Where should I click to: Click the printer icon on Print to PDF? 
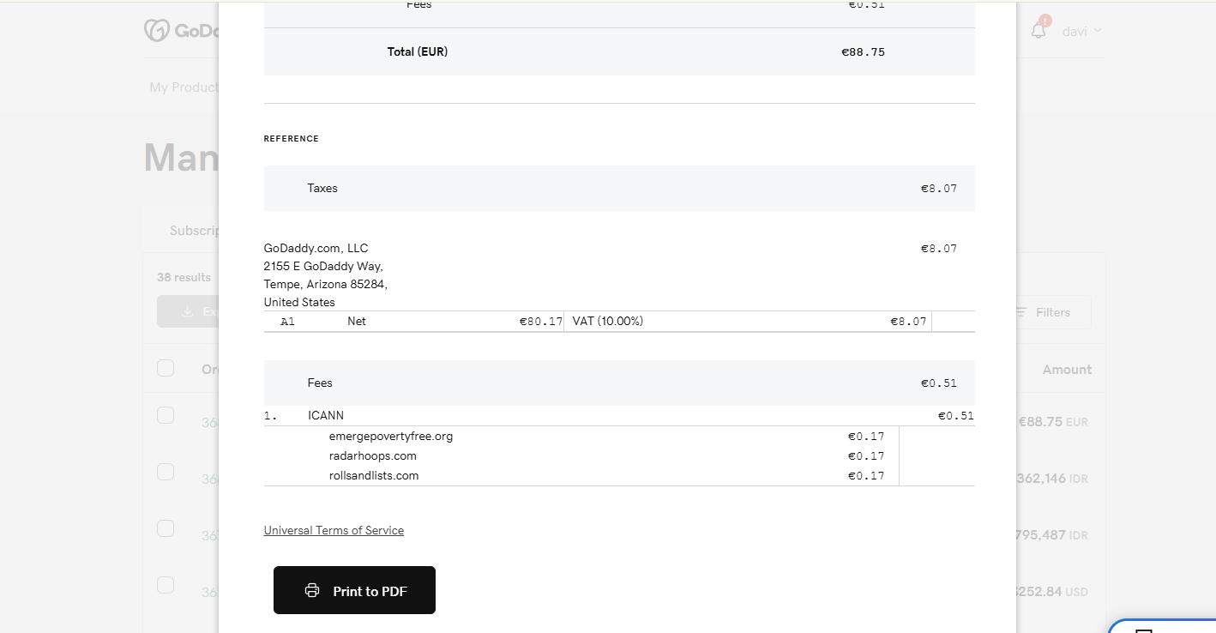click(312, 591)
